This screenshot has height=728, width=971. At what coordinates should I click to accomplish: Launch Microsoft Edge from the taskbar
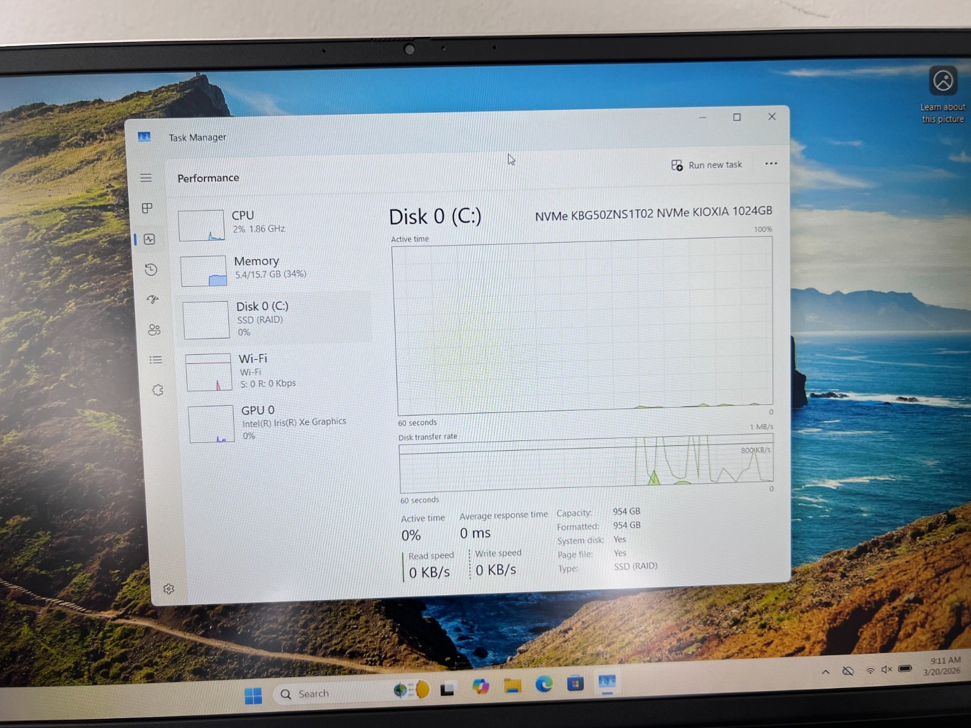pos(544,684)
